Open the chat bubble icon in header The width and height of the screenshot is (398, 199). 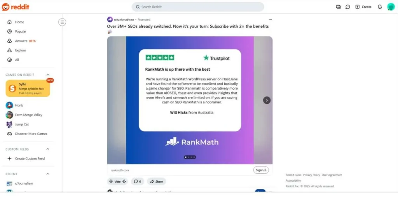click(348, 7)
